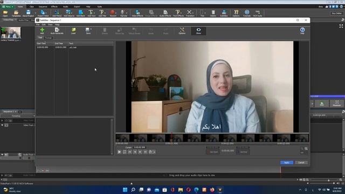Open the Effects ribbon tab
Viewport: 345px width, 194px height.
(54, 6)
